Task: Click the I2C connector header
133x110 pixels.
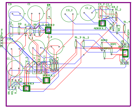Action: pyautogui.click(x=124, y=63)
